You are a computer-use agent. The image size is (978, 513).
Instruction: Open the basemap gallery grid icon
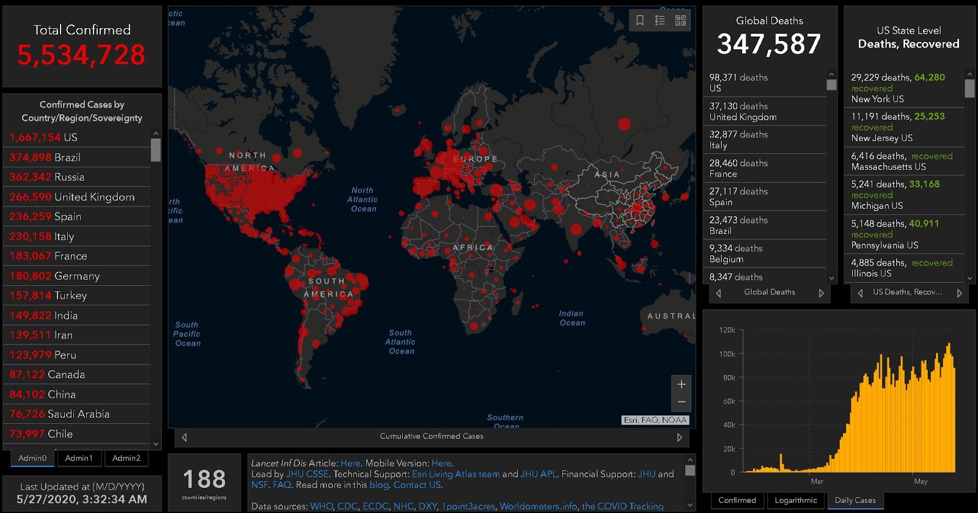pyautogui.click(x=680, y=20)
